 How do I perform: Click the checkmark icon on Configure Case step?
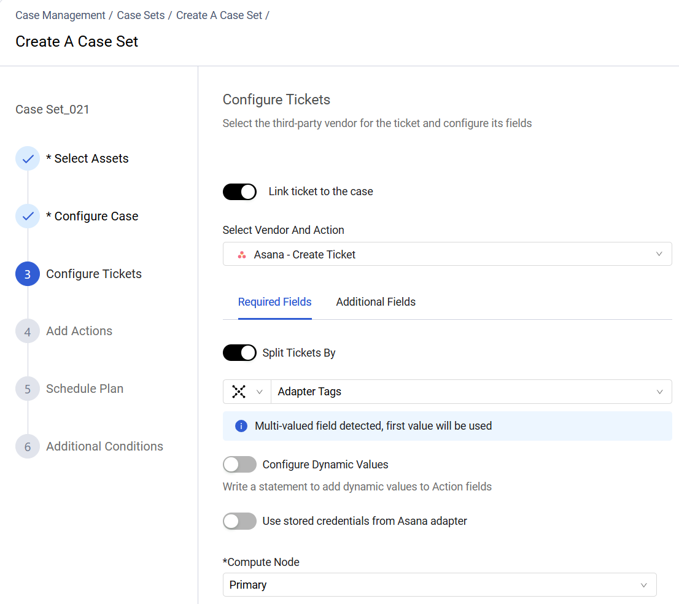27,216
